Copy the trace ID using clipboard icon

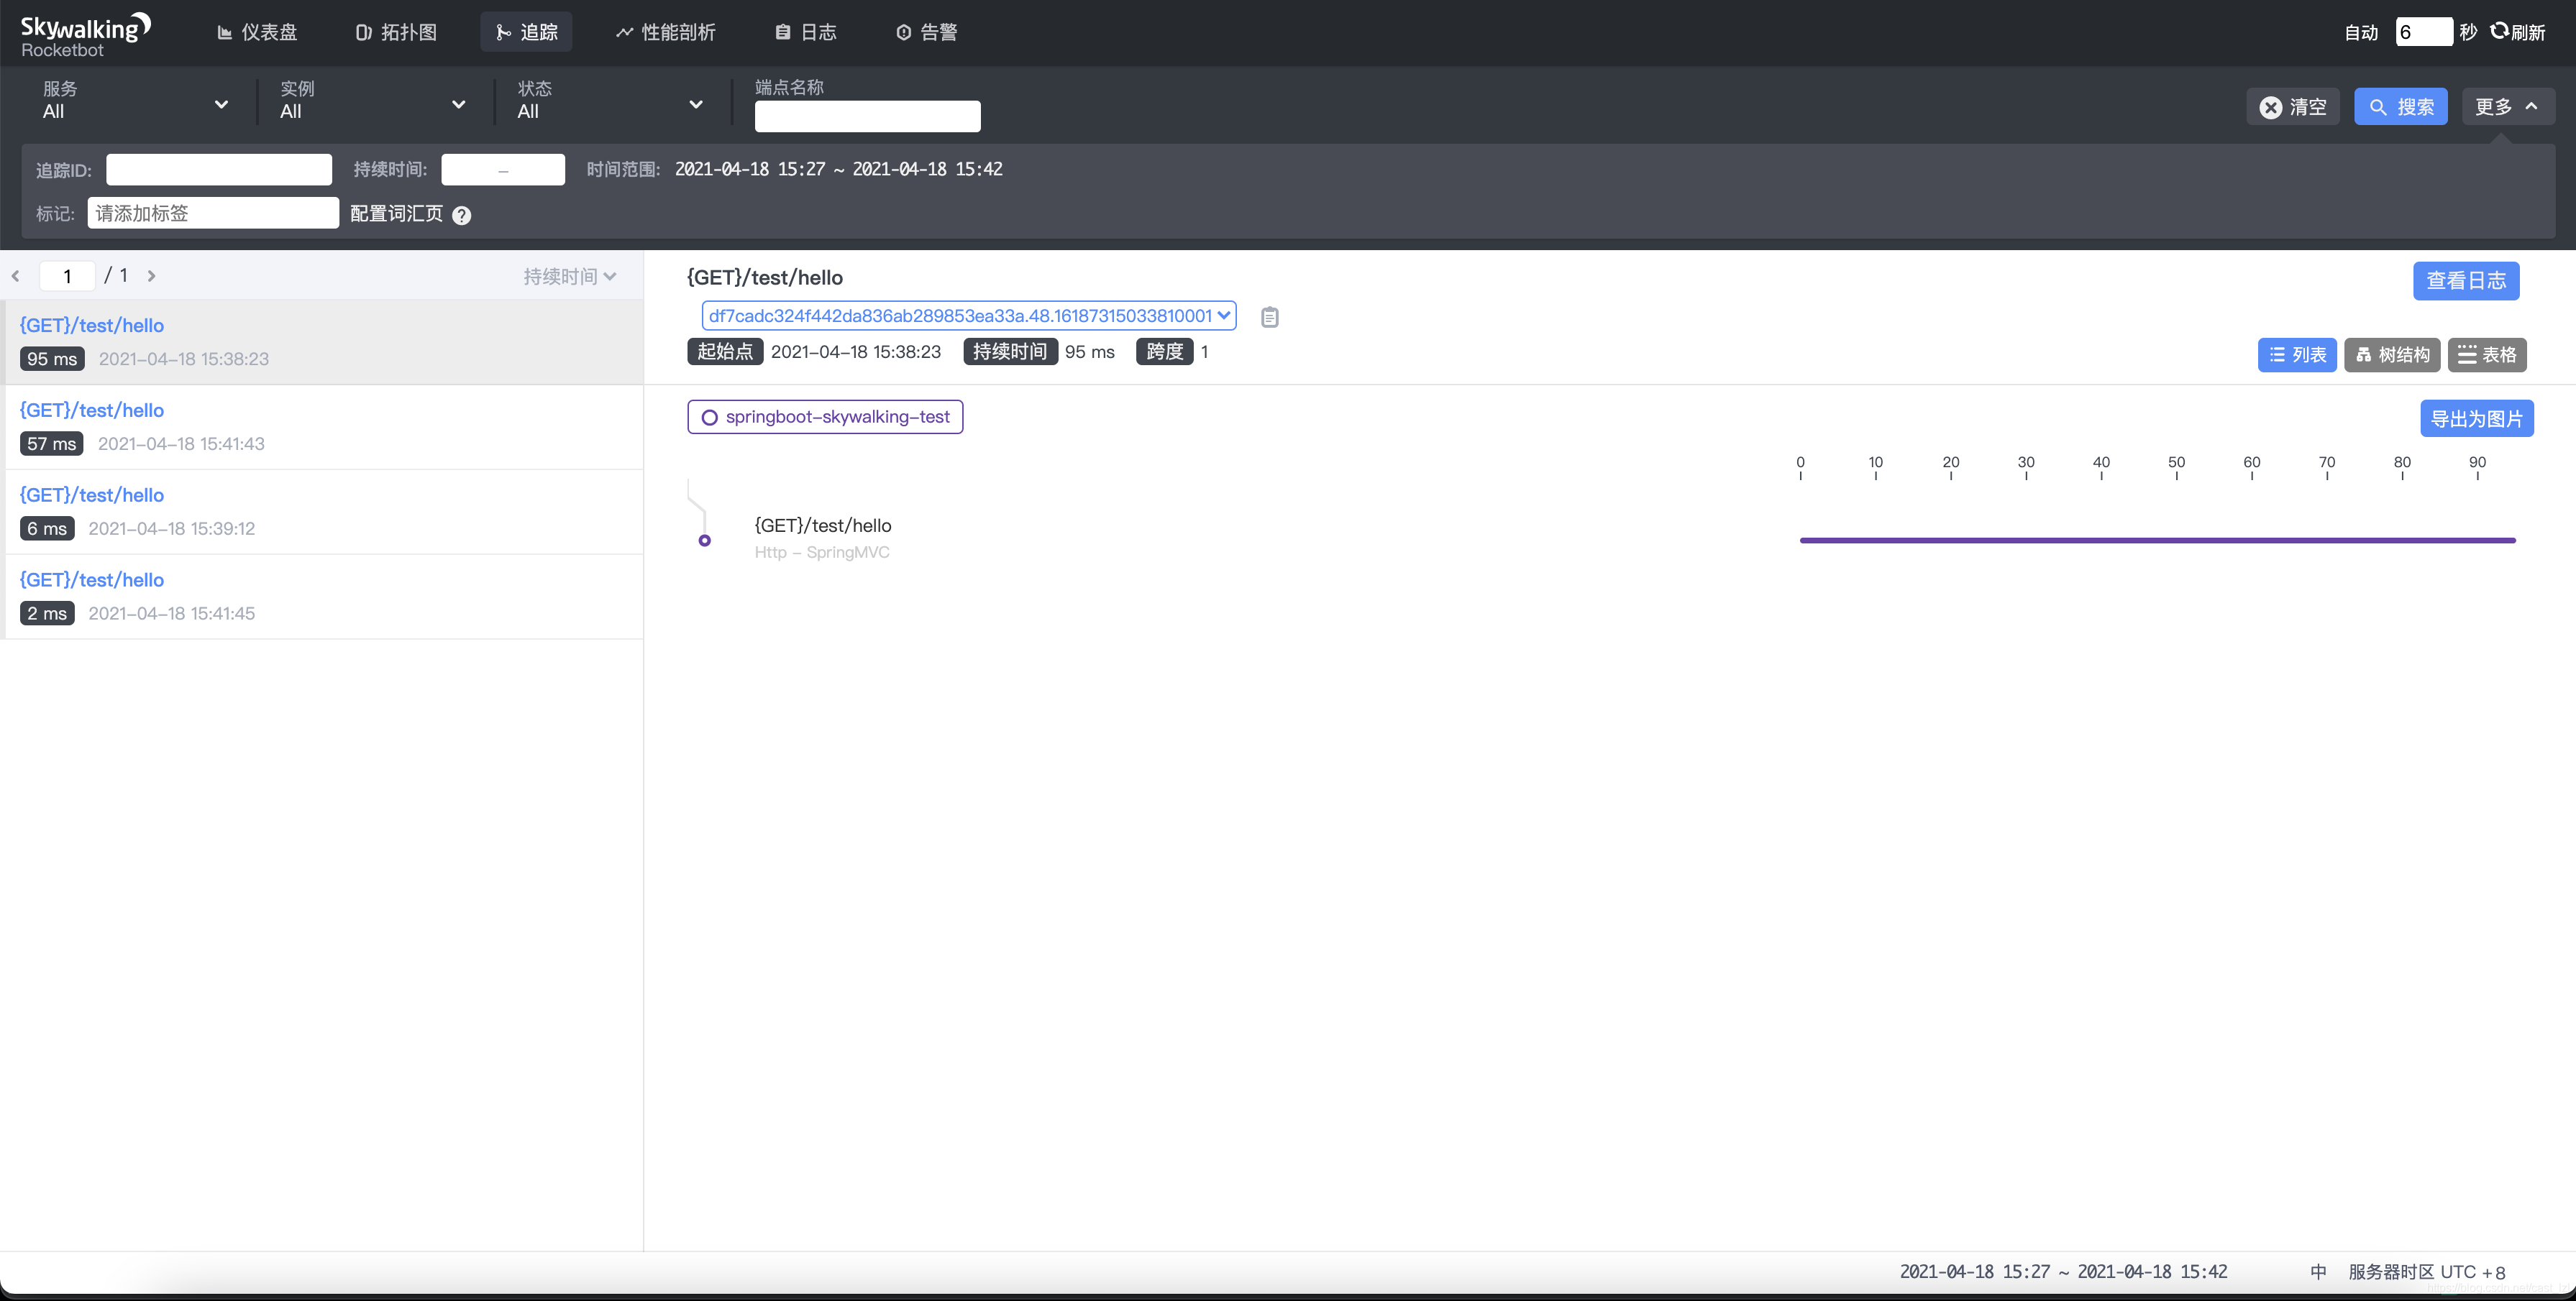click(x=1269, y=317)
